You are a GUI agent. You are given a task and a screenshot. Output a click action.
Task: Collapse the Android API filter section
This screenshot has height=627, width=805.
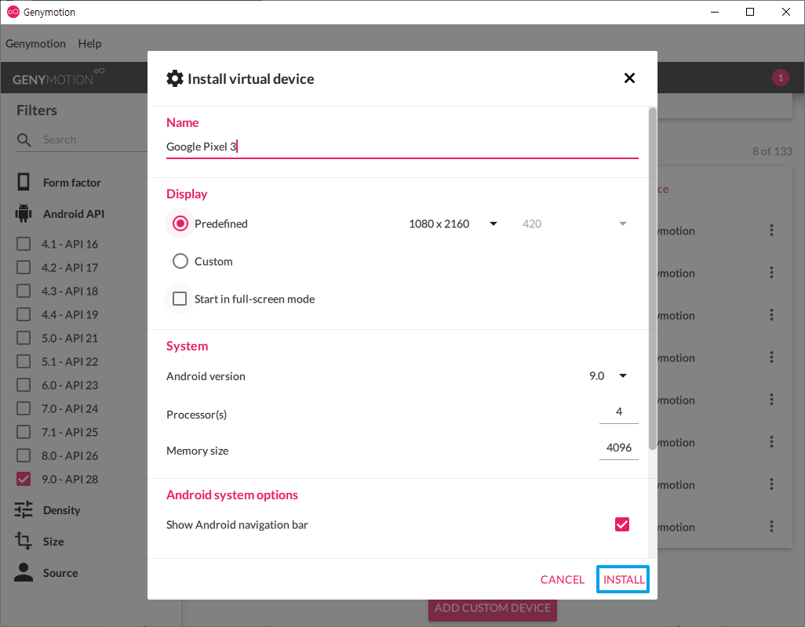[74, 214]
